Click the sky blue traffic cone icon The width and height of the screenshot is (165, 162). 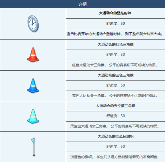point(33,116)
